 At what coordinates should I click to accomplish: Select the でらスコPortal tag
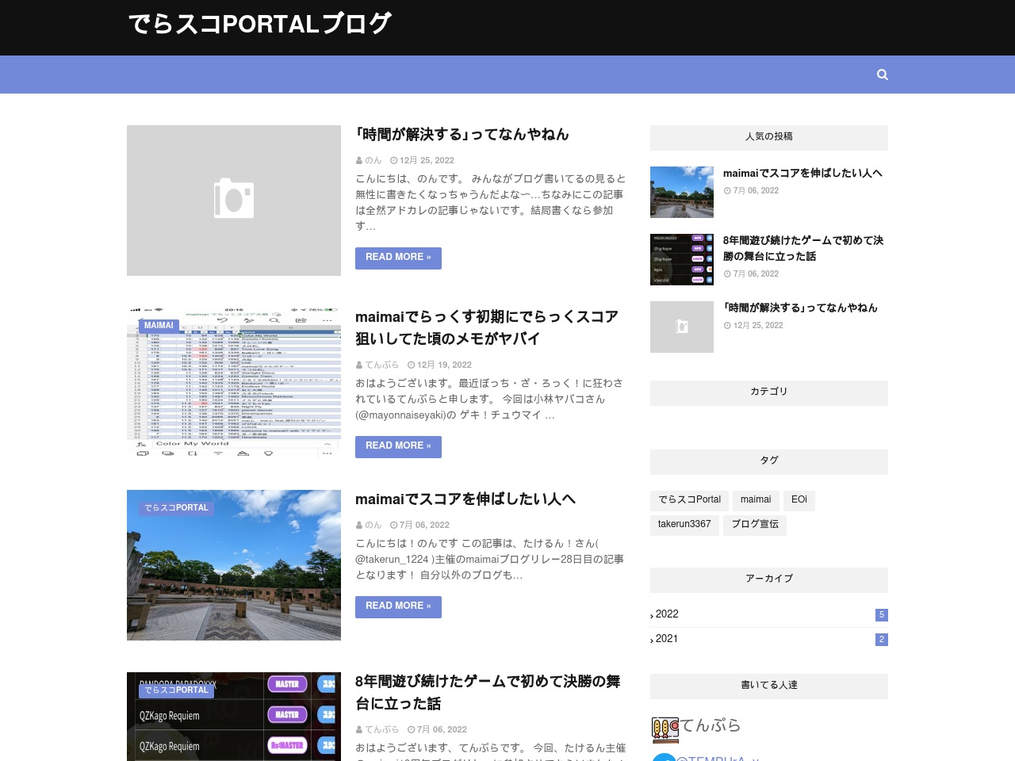pyautogui.click(x=689, y=500)
